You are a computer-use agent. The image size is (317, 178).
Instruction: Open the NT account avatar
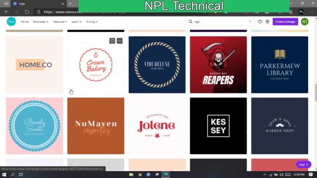coord(305,22)
